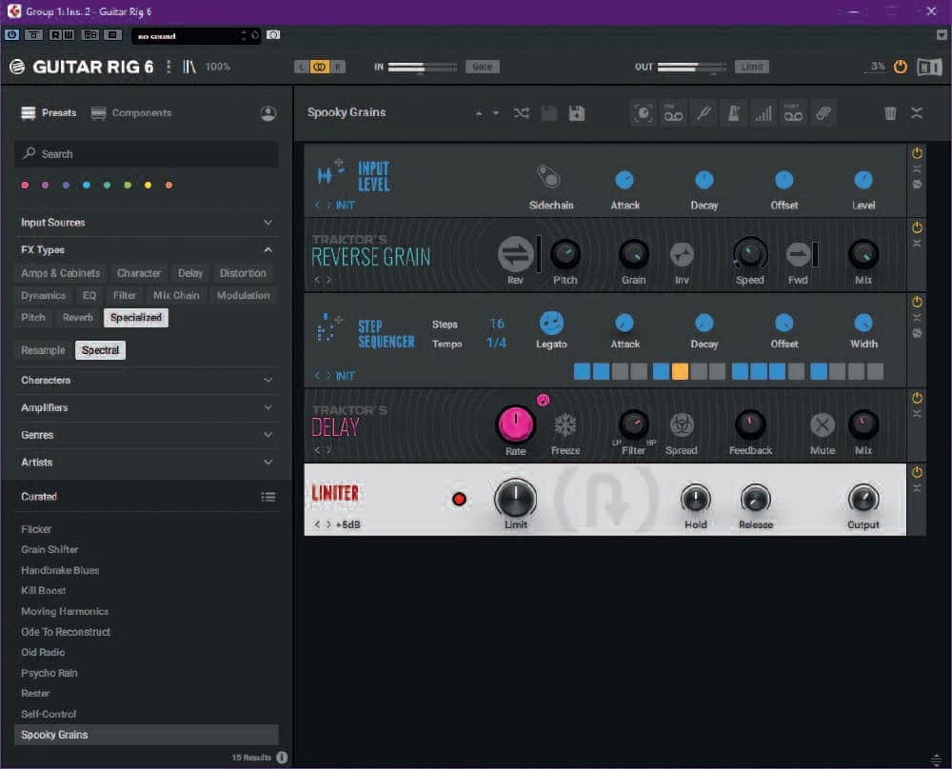Toggle the Step Sequencer module power button
The height and width of the screenshot is (769, 952).
[917, 302]
